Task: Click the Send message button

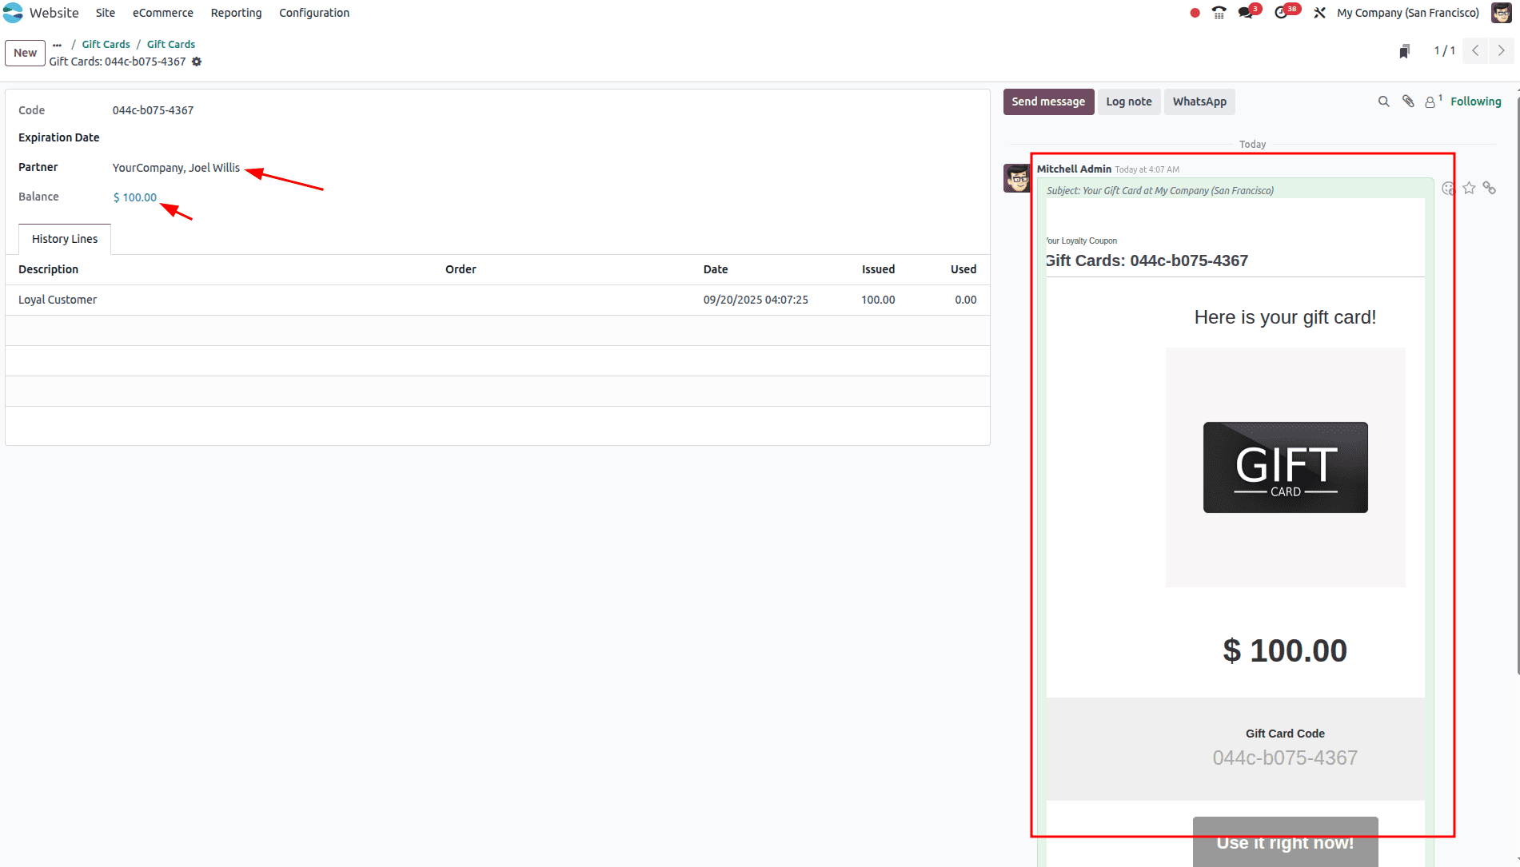Action: 1048,101
